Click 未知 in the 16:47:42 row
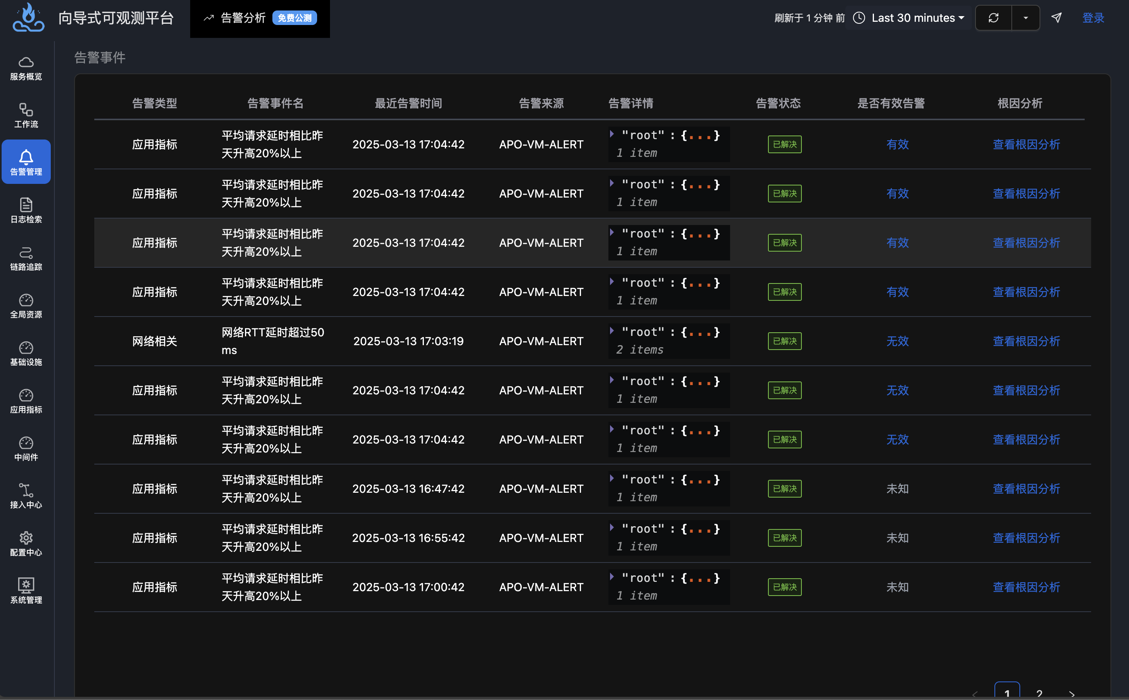 tap(897, 489)
